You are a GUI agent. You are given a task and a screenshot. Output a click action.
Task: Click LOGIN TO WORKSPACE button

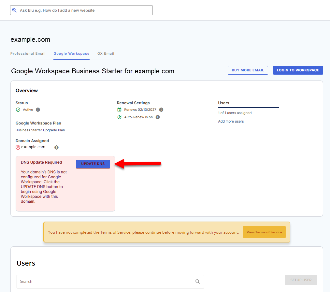pos(298,70)
